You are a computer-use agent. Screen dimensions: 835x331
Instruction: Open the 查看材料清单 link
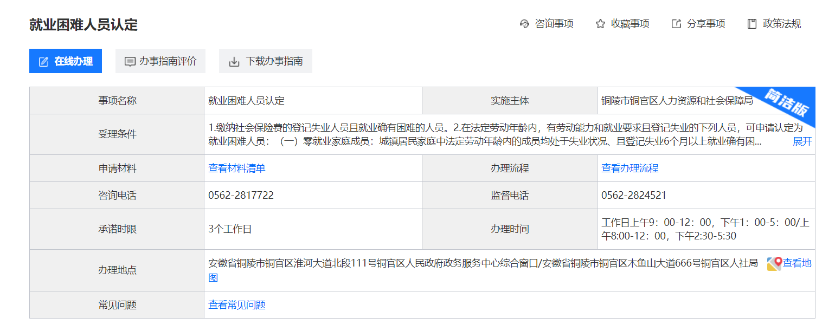click(x=237, y=168)
